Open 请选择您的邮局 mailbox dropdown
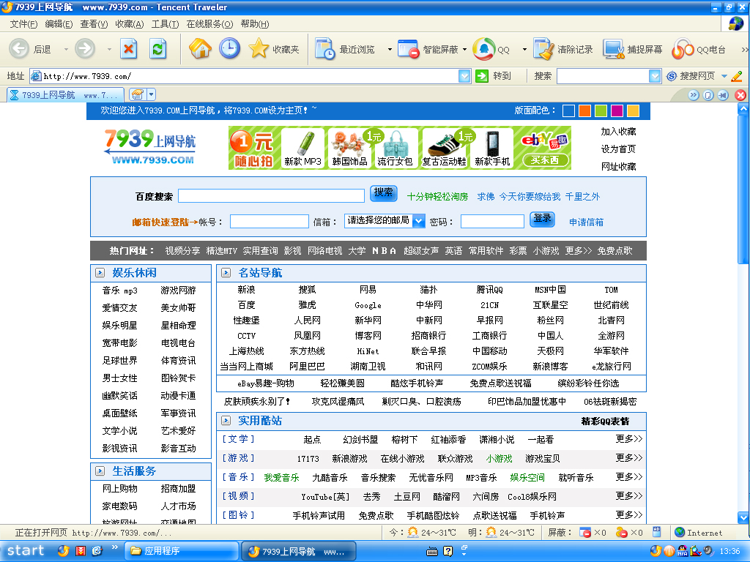This screenshot has height=562, width=750. (418, 221)
